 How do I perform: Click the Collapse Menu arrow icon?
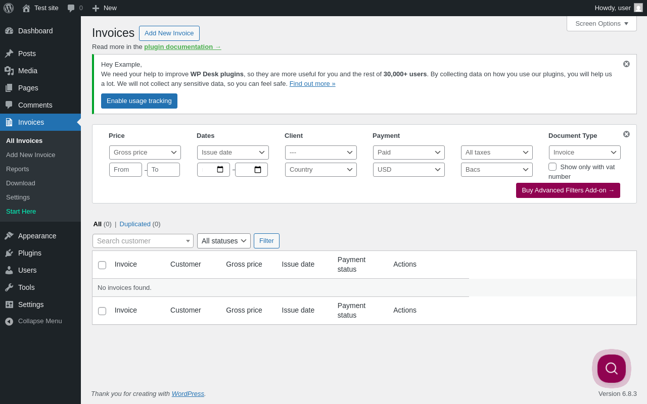pos(9,321)
